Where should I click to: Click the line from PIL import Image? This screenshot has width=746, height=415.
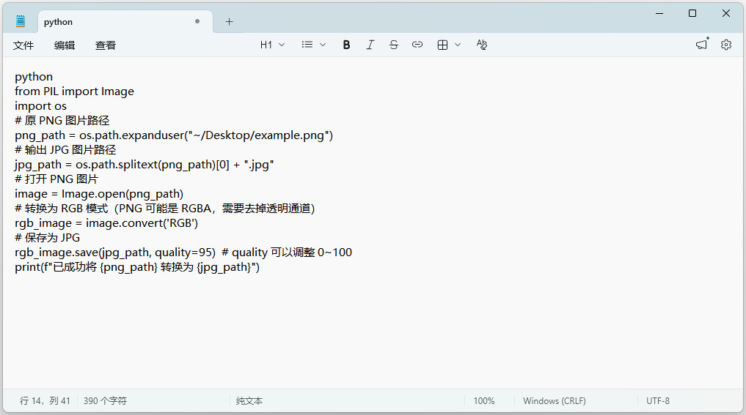(74, 91)
